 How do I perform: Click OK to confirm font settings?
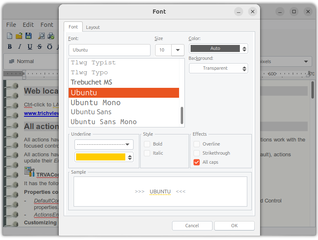234,226
